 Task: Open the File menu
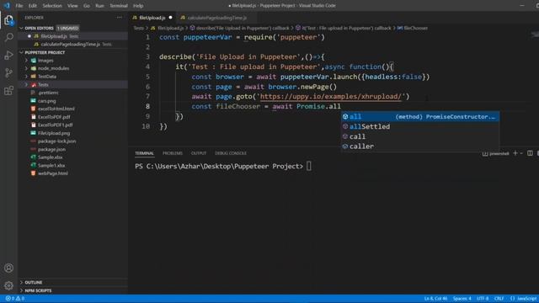[x=19, y=6]
